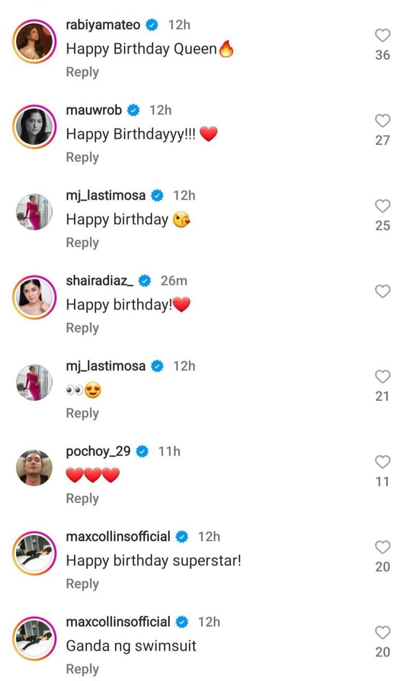Open mauwrob's profile picture
413x681 pixels.
35,127
